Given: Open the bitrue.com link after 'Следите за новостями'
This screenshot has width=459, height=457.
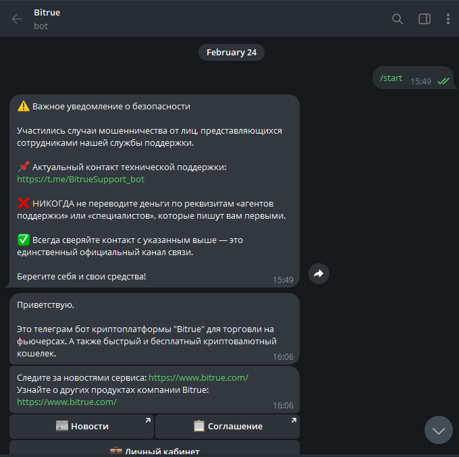Looking at the screenshot, I should 198,377.
